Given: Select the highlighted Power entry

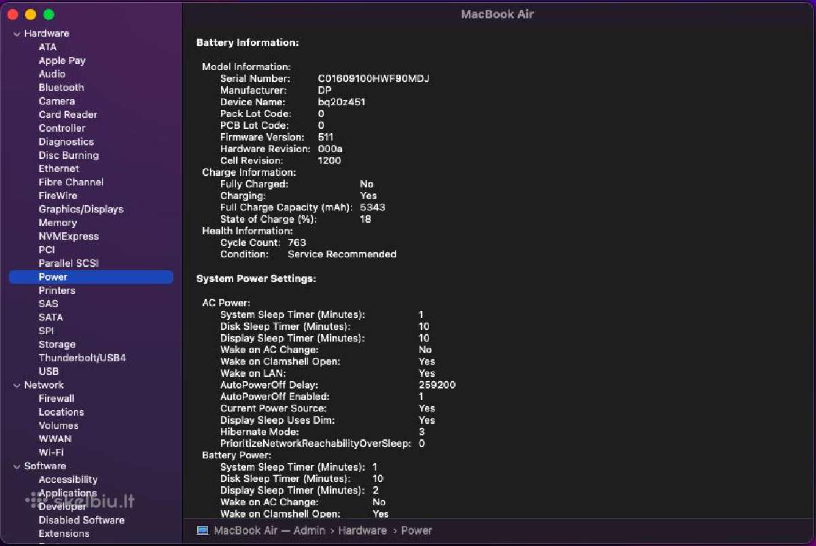Looking at the screenshot, I should pyautogui.click(x=91, y=277).
